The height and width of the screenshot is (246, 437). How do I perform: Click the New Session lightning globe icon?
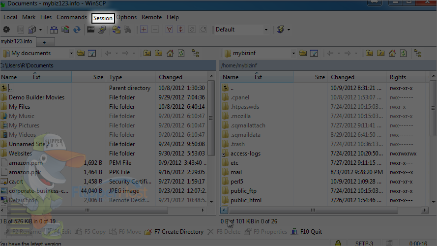coord(280,30)
